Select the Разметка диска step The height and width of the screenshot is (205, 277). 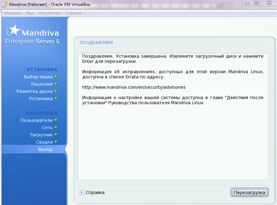34,91
